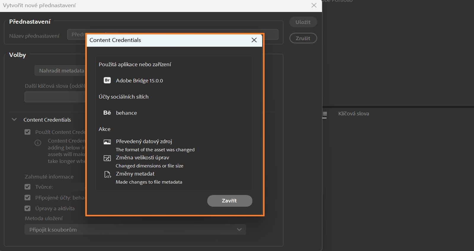Viewport: 474px width, 251px height.
Task: Click the Nahradit metadata button
Action: (x=60, y=71)
